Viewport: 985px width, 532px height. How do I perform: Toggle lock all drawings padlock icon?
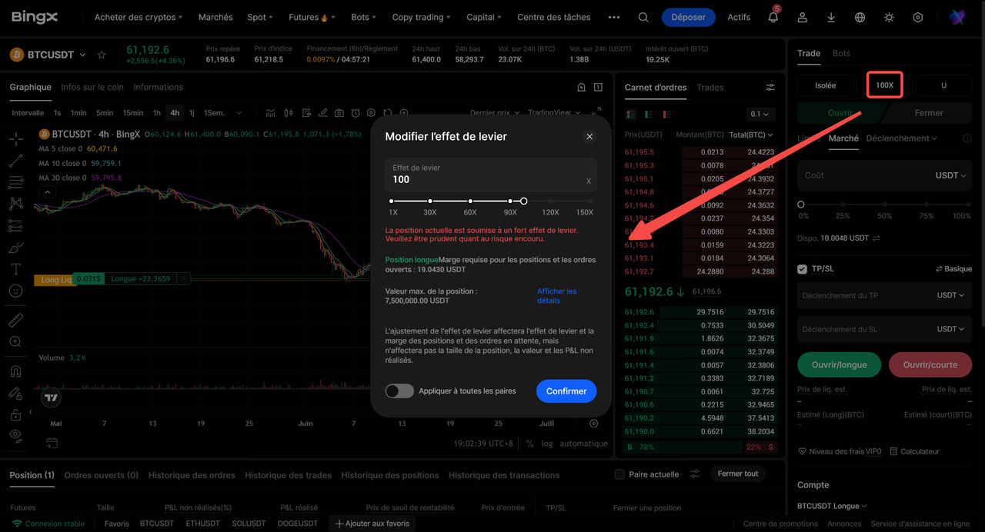click(15, 414)
